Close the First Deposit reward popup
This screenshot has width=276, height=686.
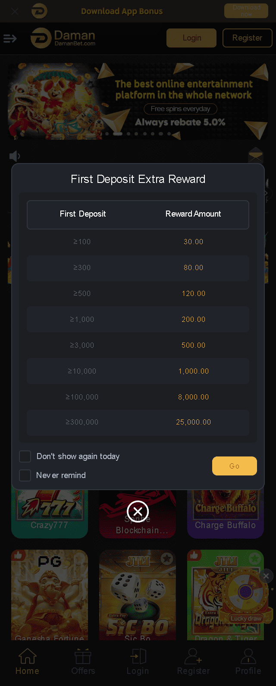(x=138, y=512)
